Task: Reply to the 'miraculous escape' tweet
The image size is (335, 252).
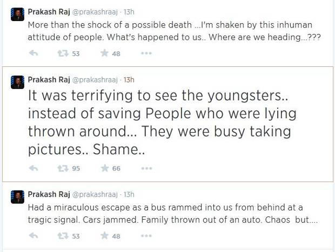Action: click(33, 236)
